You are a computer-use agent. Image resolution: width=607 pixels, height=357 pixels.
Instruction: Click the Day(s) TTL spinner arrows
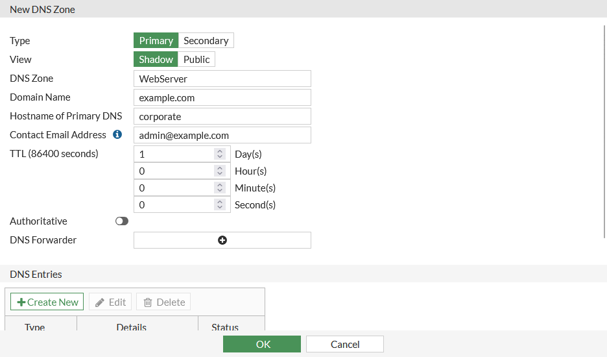[220, 154]
